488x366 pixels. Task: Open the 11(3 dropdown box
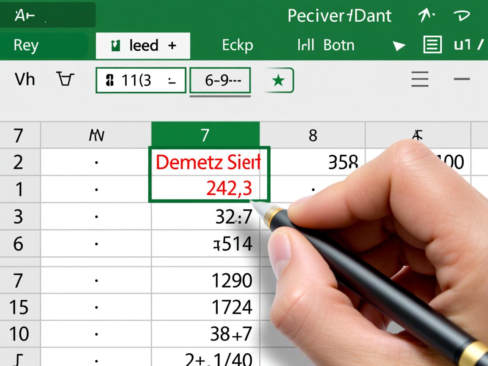[x=141, y=80]
